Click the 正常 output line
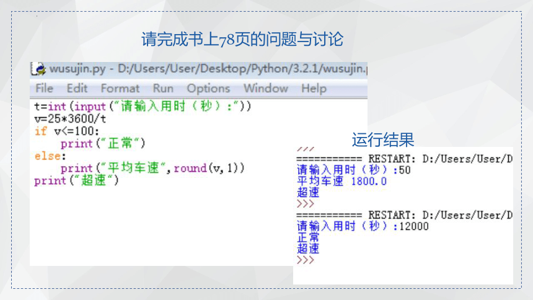533x300 pixels. (x=308, y=237)
